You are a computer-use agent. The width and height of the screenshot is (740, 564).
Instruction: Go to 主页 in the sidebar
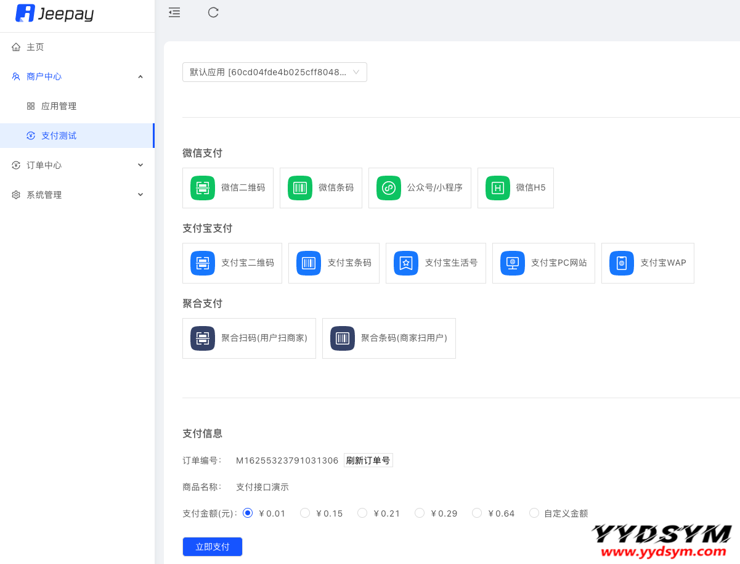[35, 47]
